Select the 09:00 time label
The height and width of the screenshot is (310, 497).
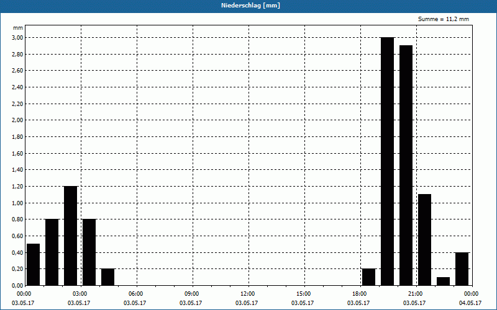tap(193, 294)
